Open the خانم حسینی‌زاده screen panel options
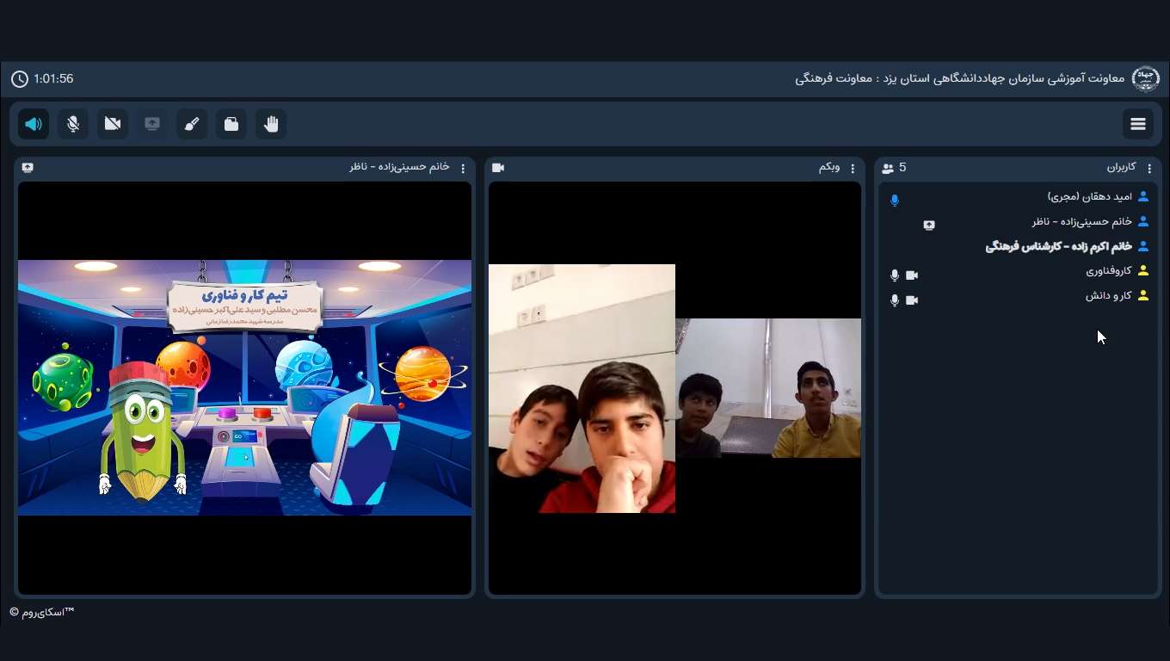Image resolution: width=1170 pixels, height=661 pixels. pos(463,169)
